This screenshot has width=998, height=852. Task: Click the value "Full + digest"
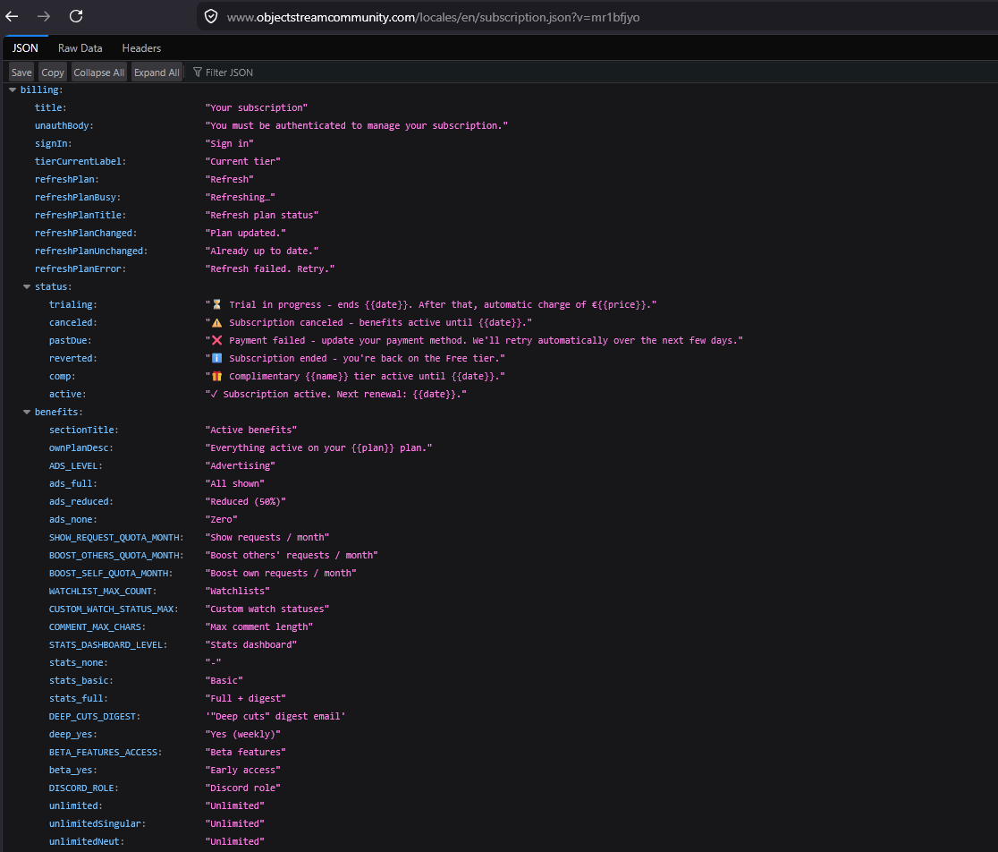coord(246,699)
